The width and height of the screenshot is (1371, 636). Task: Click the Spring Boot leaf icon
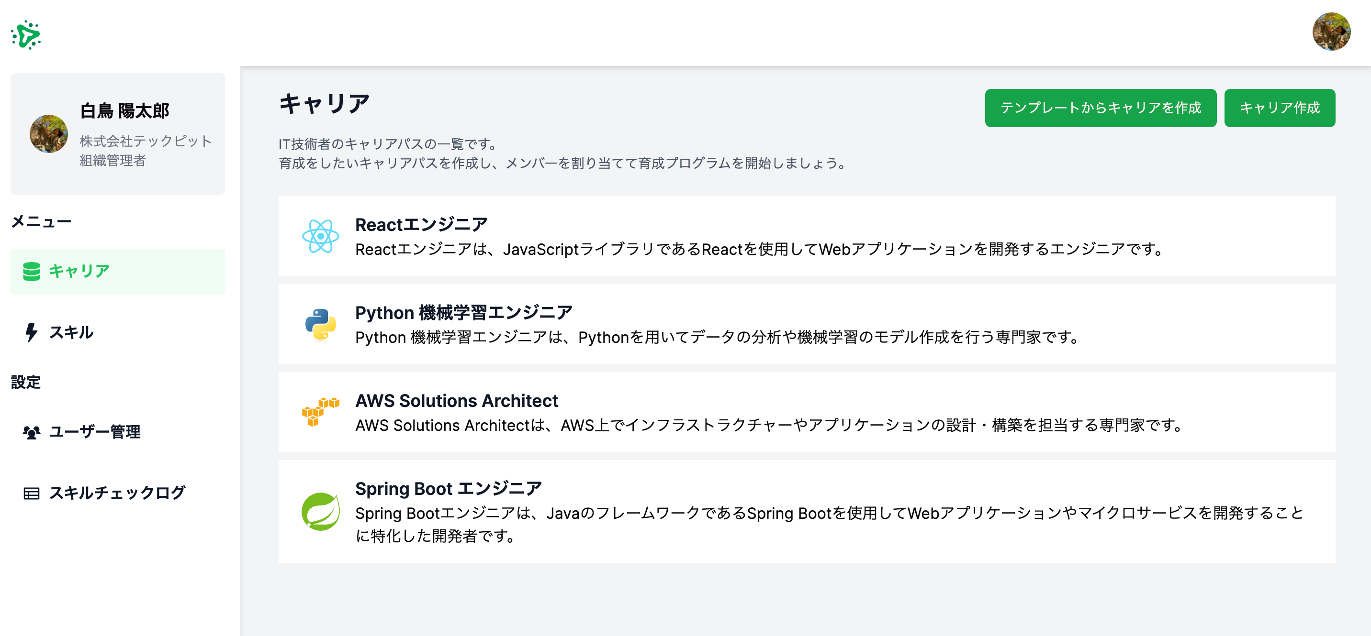pos(320,511)
